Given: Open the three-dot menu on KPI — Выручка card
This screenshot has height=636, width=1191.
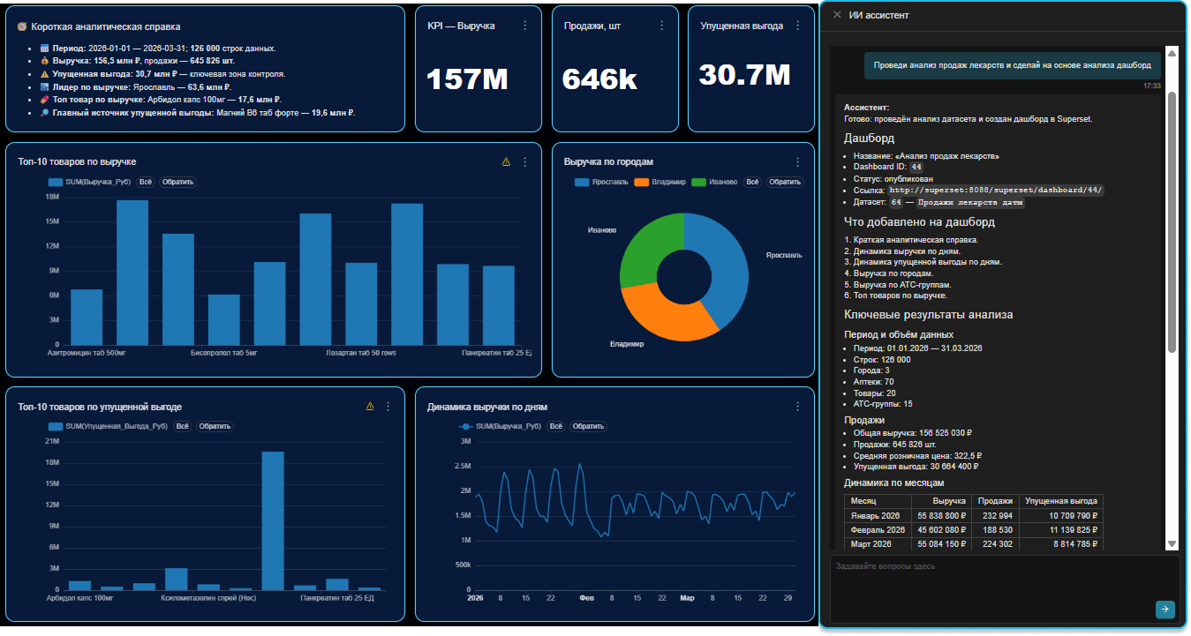Looking at the screenshot, I should 525,26.
